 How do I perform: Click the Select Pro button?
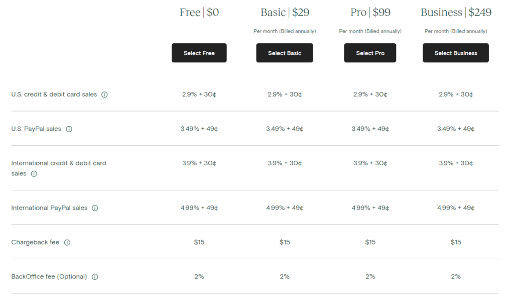pyautogui.click(x=370, y=53)
